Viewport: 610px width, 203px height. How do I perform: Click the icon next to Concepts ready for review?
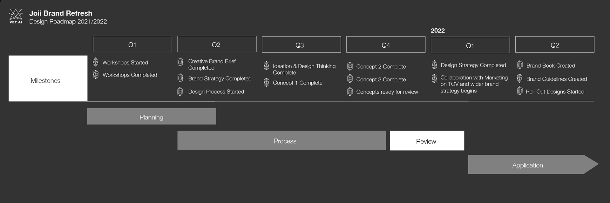coord(350,92)
